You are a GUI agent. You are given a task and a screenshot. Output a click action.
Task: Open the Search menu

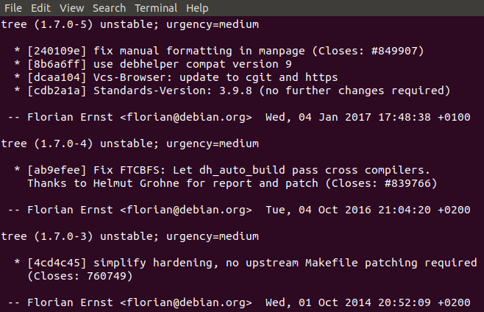pos(109,8)
